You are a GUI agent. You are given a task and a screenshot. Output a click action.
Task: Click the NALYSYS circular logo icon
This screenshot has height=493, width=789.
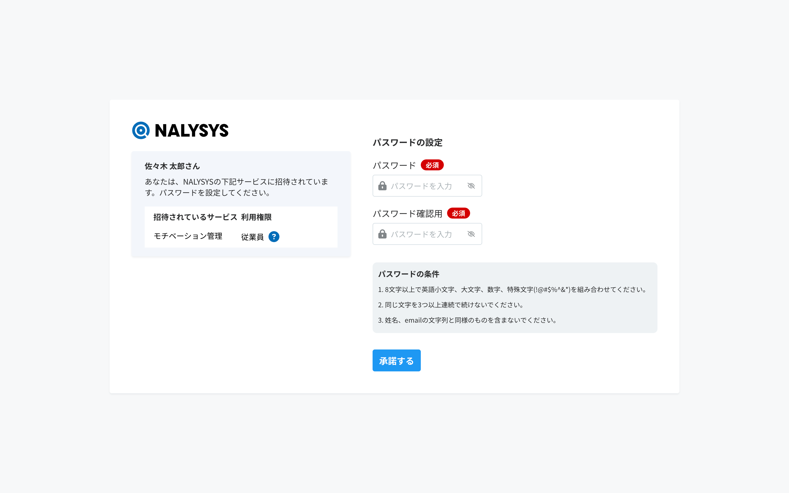(141, 130)
